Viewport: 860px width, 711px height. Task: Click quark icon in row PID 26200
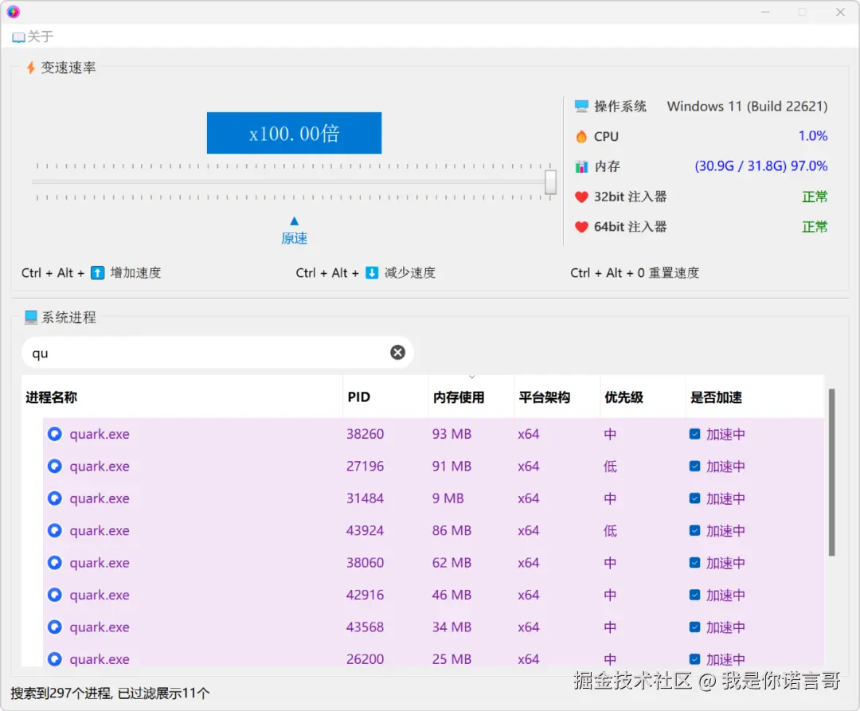(55, 659)
